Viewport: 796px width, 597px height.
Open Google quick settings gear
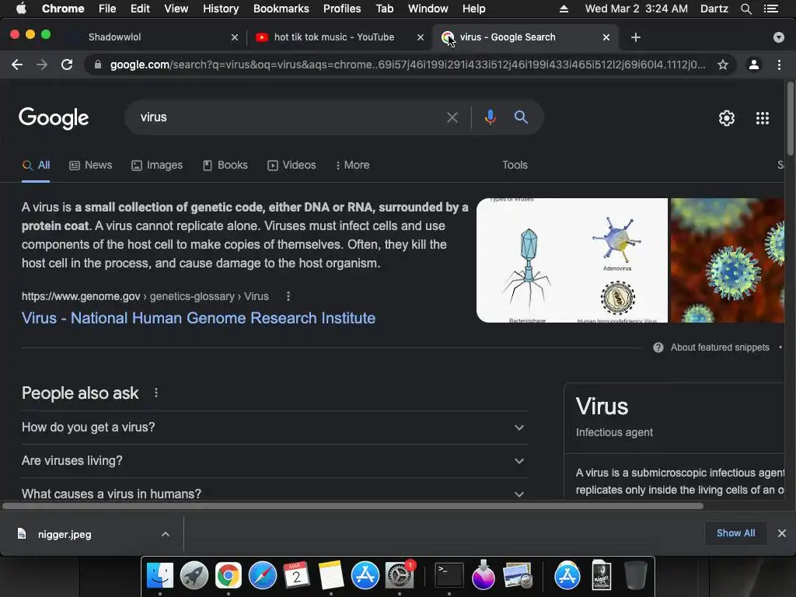pyautogui.click(x=727, y=118)
